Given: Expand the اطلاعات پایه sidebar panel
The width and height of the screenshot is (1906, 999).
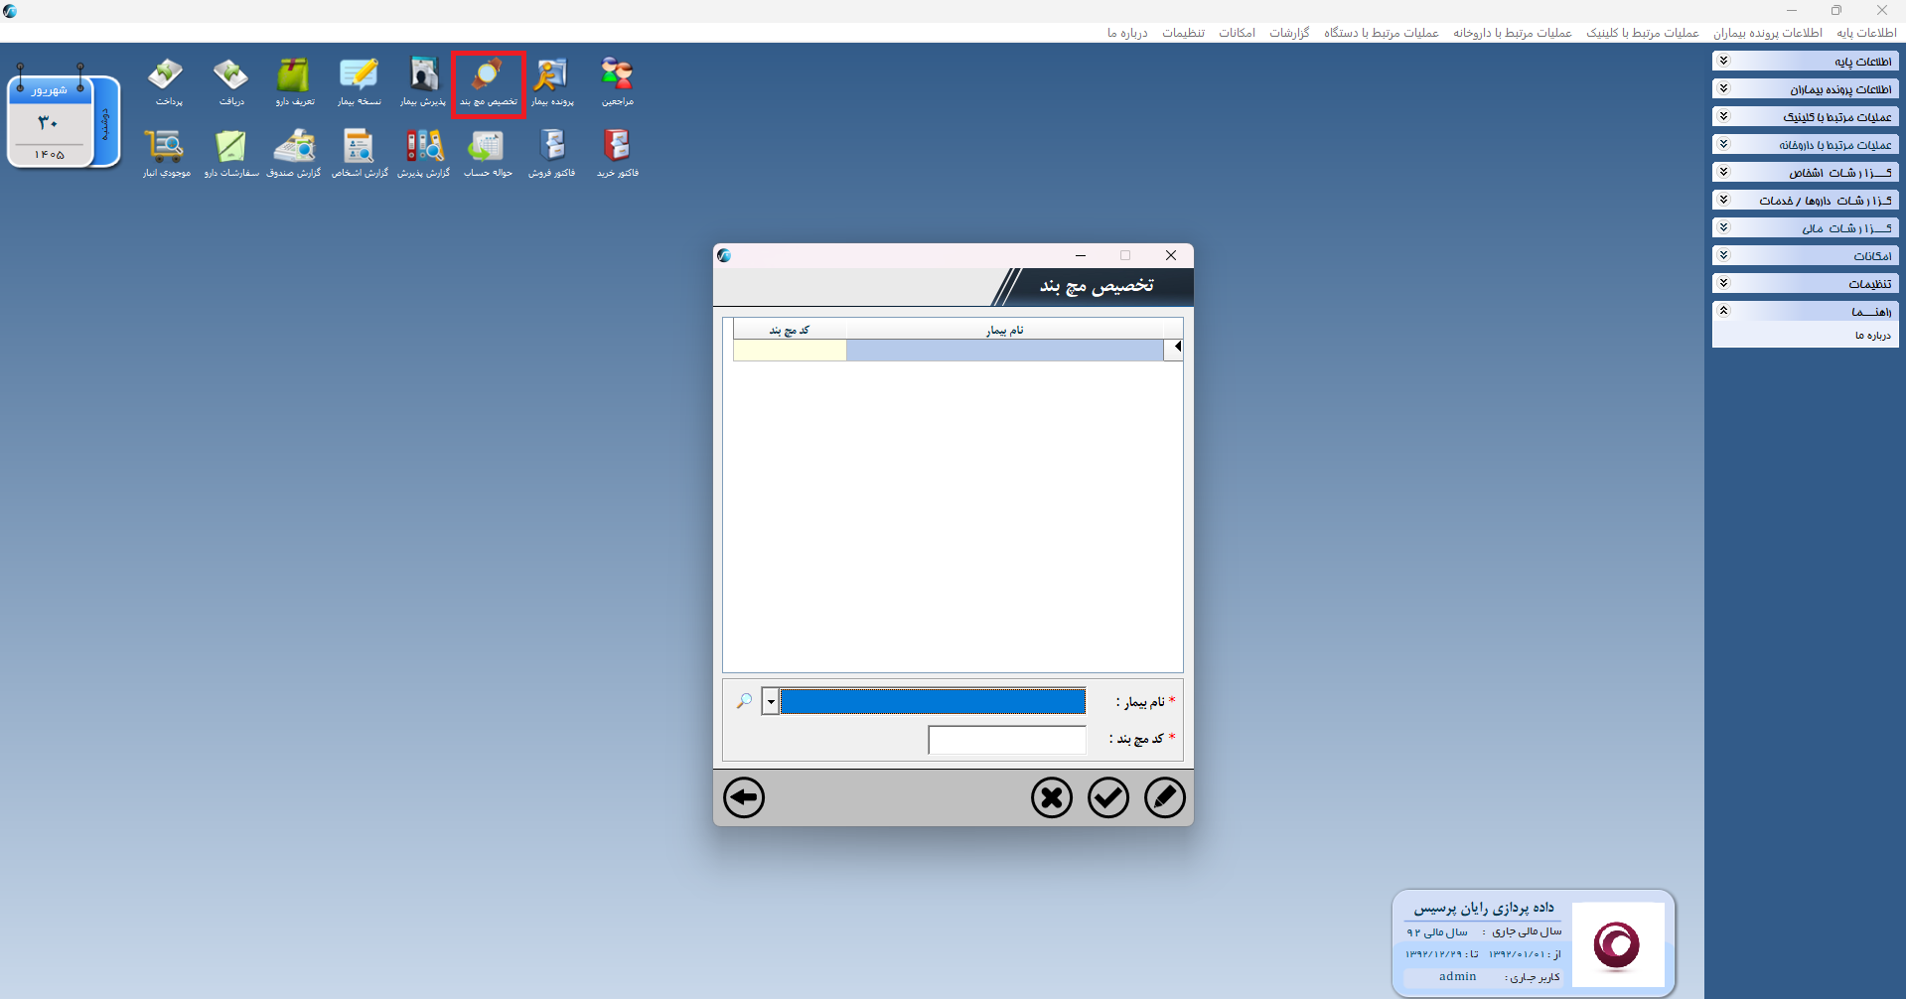Looking at the screenshot, I should [1805, 62].
